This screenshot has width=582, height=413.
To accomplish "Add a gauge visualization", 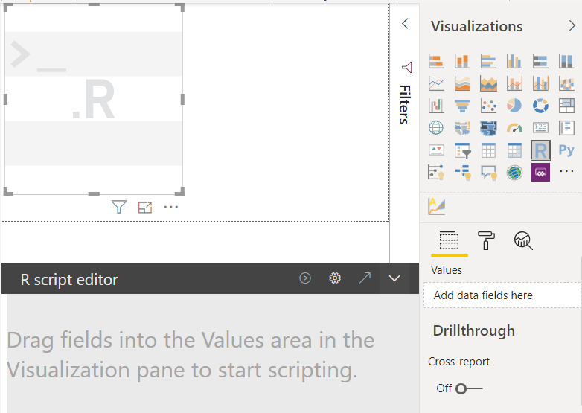I will (x=514, y=128).
